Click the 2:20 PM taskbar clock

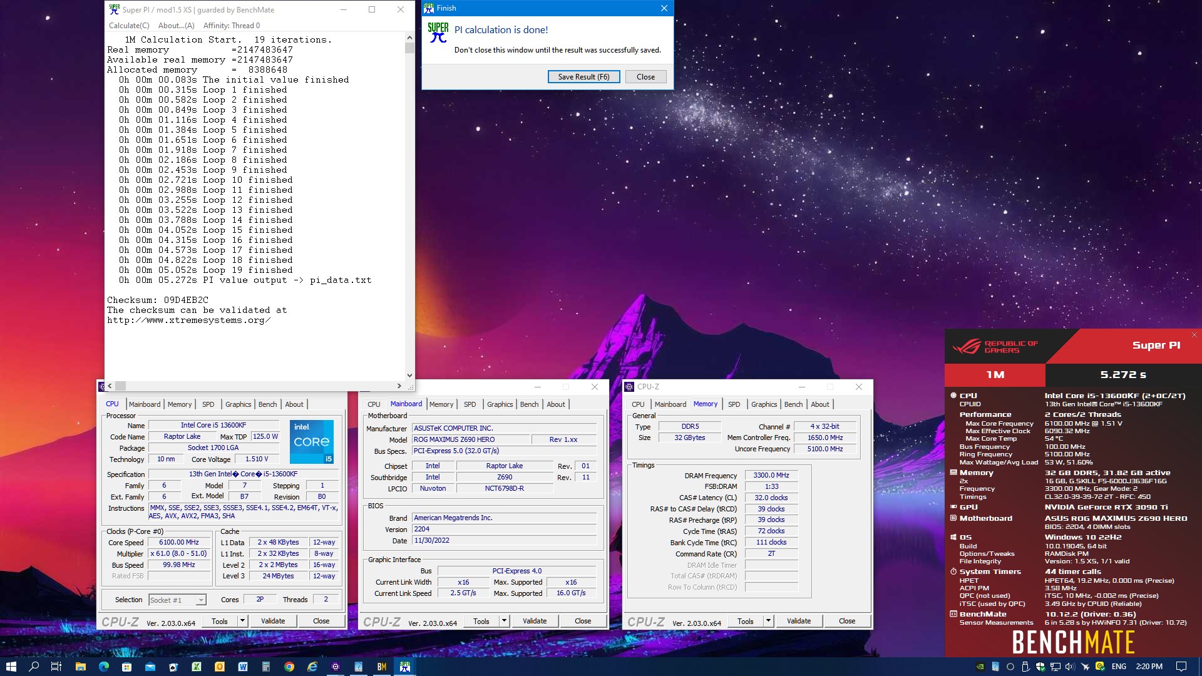1149,667
